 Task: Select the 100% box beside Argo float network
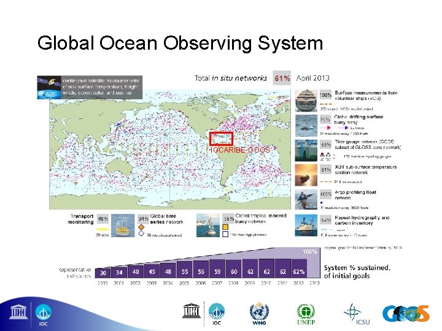[x=325, y=194]
